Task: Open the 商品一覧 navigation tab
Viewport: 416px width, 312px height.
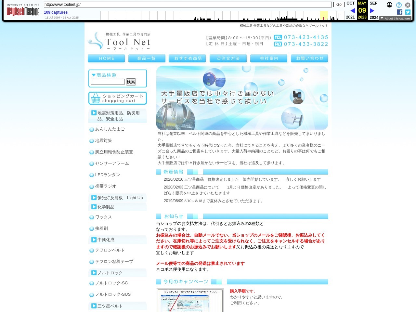Action: point(147,58)
